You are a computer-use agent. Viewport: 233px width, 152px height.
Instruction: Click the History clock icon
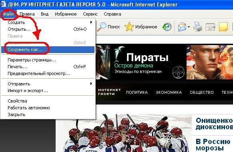pyautogui.click(x=167, y=27)
